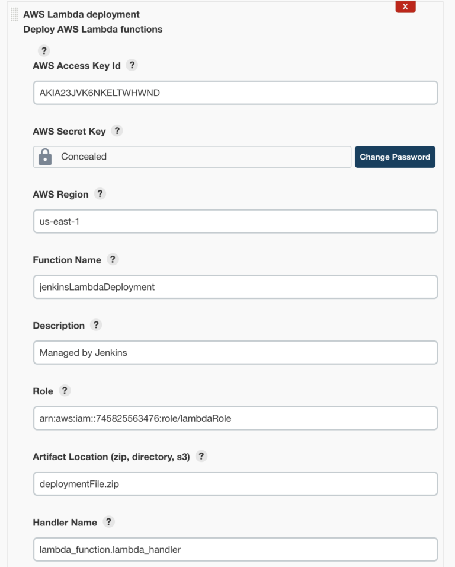Screen dimensions: 455x567
Task: Open help for AWS Region
Action: (100, 194)
